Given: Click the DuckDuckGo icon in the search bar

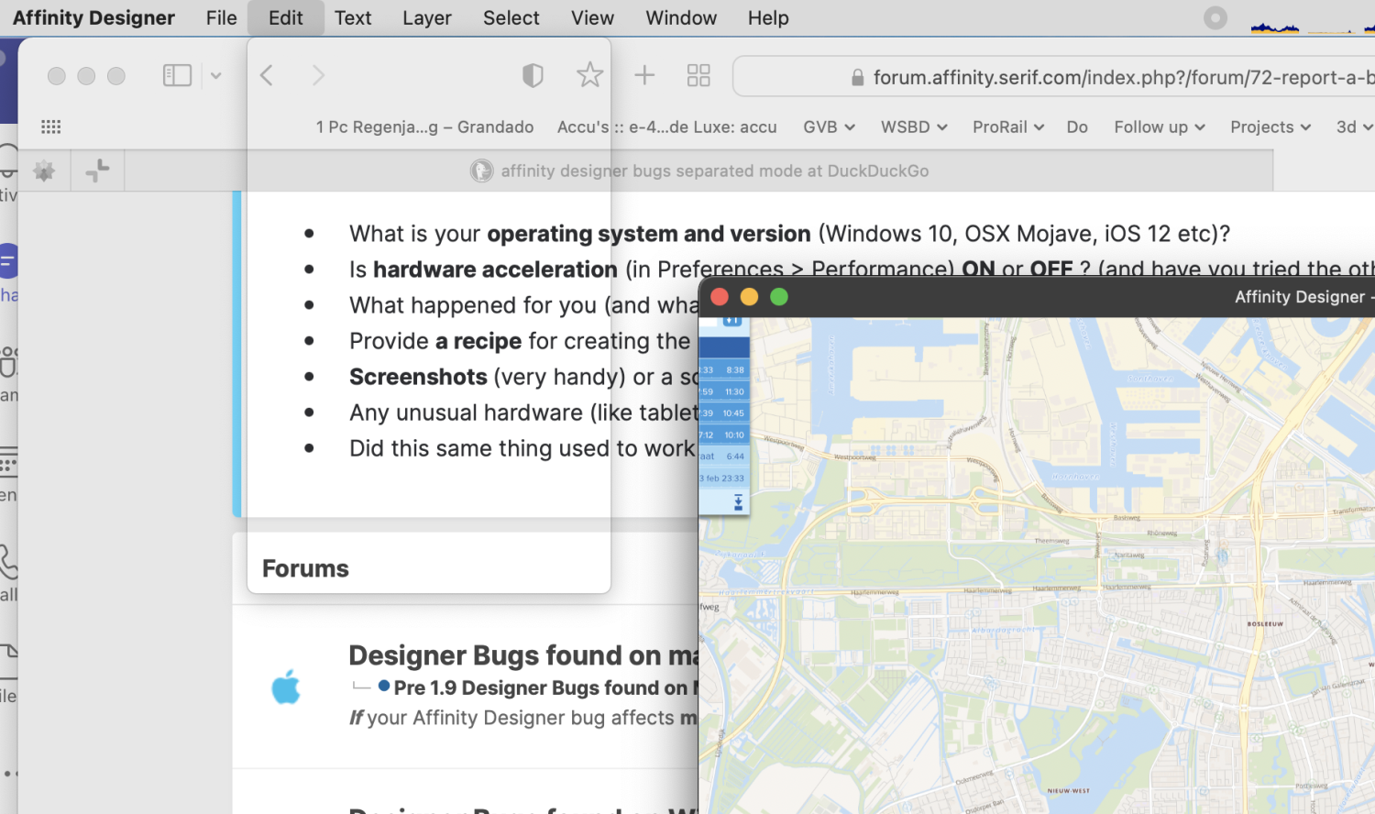Looking at the screenshot, I should point(481,170).
